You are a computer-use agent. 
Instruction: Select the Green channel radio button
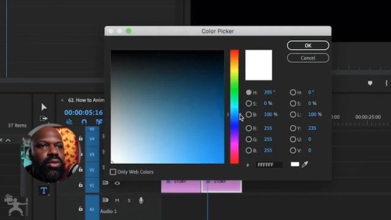[x=249, y=139]
